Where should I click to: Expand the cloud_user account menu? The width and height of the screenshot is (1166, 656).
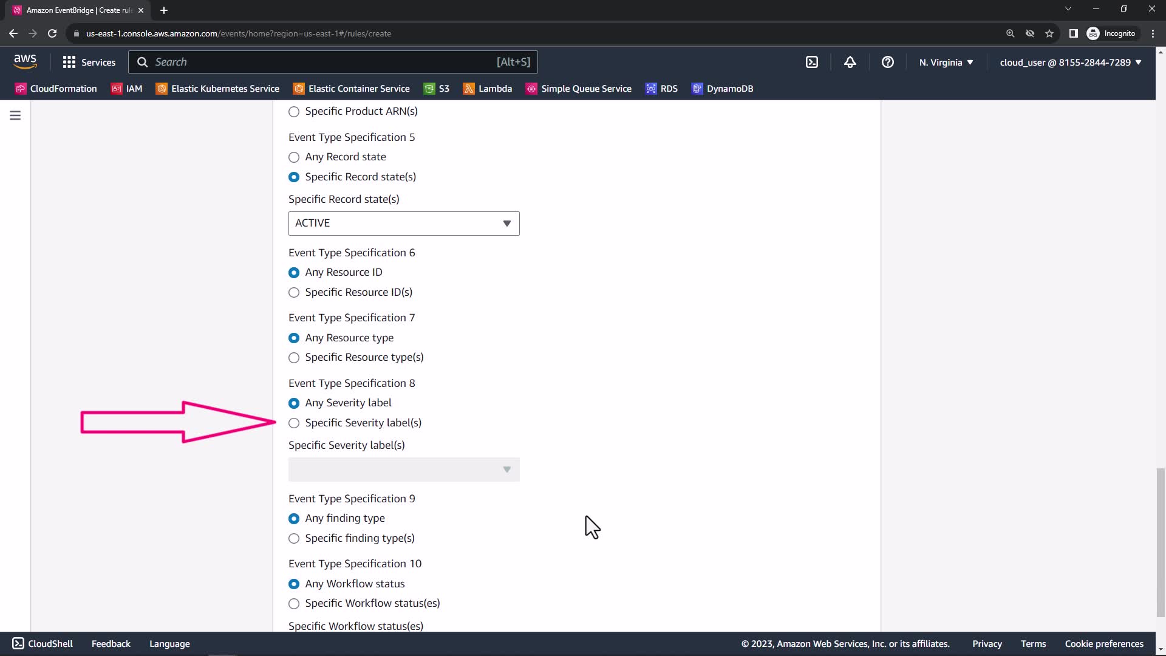click(x=1070, y=62)
